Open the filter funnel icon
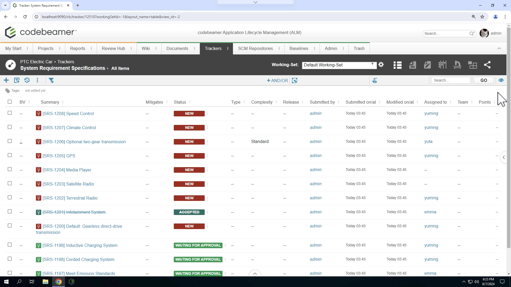Image resolution: width=511 pixels, height=287 pixels. click(x=51, y=80)
